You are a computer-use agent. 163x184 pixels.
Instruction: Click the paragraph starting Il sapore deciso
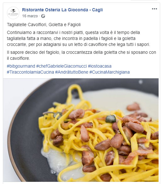click(x=81, y=55)
